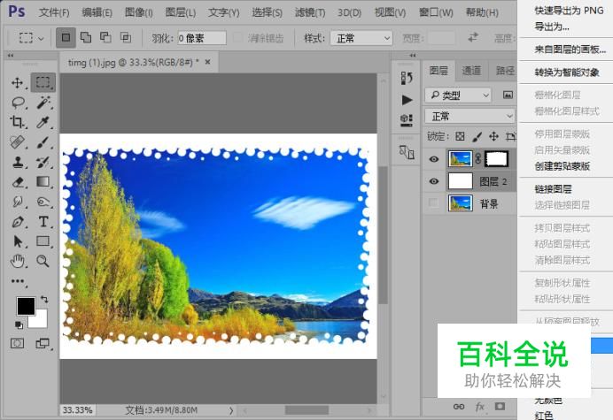Screen dimensions: 613x420
Task: Toggle lock image pixels brush icon
Action: pos(477,136)
